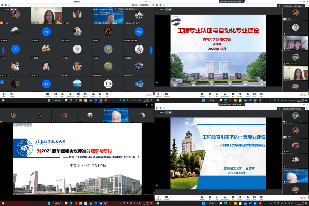Open 聊天 chat in gallery-view meeting toolbar
The width and height of the screenshot is (309, 206).
point(79,94)
